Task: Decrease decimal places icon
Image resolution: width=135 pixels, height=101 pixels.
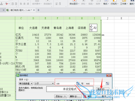Action: pyautogui.click(x=60, y=4)
